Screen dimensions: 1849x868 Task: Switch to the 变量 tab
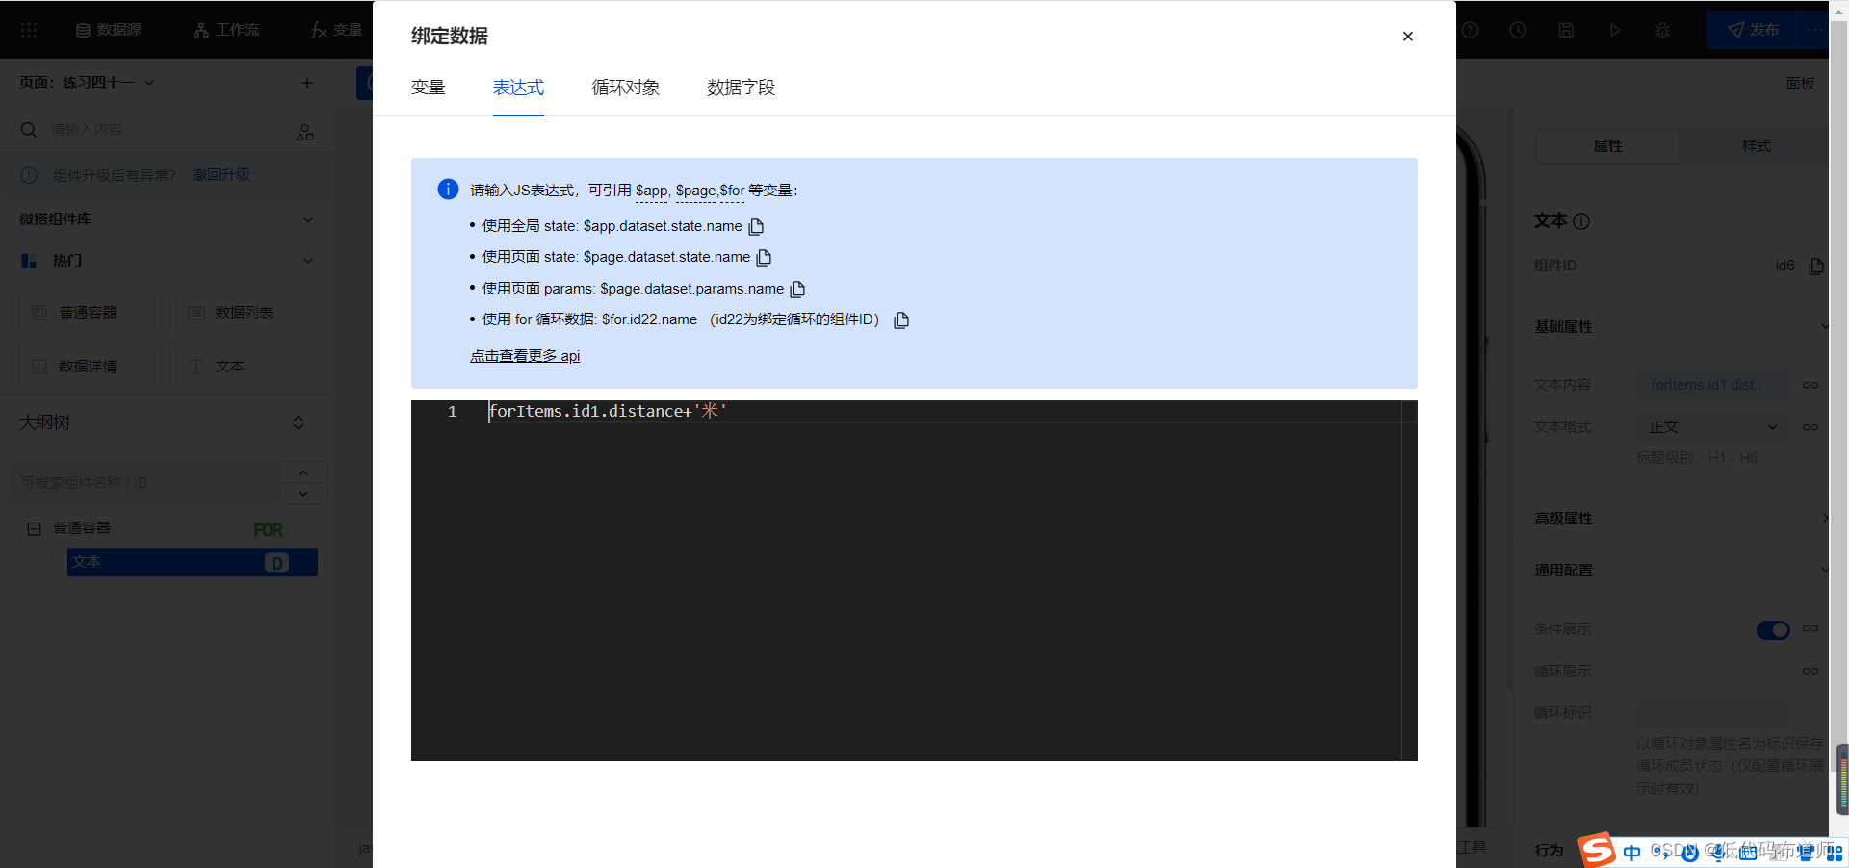428,88
